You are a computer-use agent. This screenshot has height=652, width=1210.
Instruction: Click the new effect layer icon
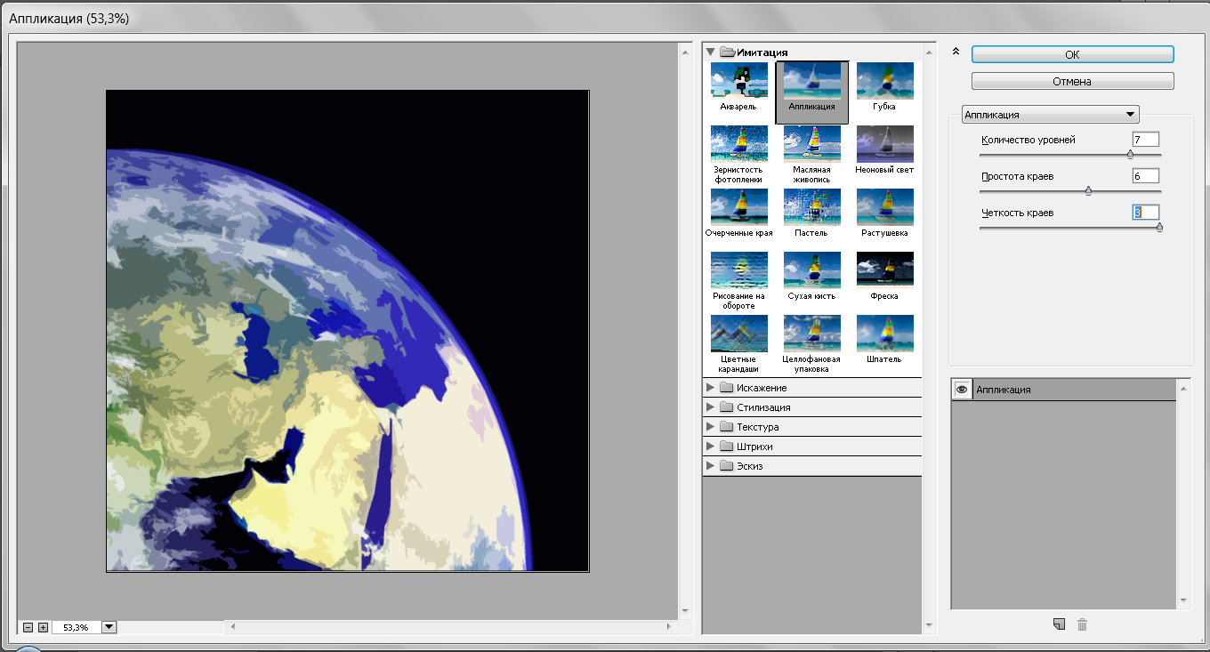click(1059, 624)
